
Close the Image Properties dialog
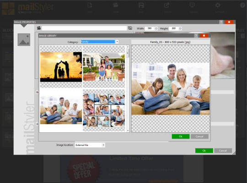coord(229,22)
